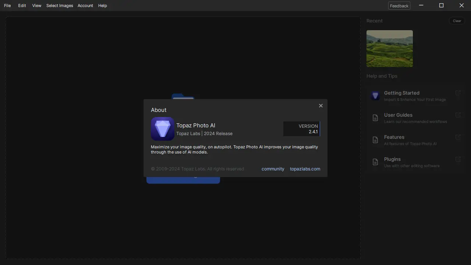Click the Features document icon
471x265 pixels.
(375, 140)
